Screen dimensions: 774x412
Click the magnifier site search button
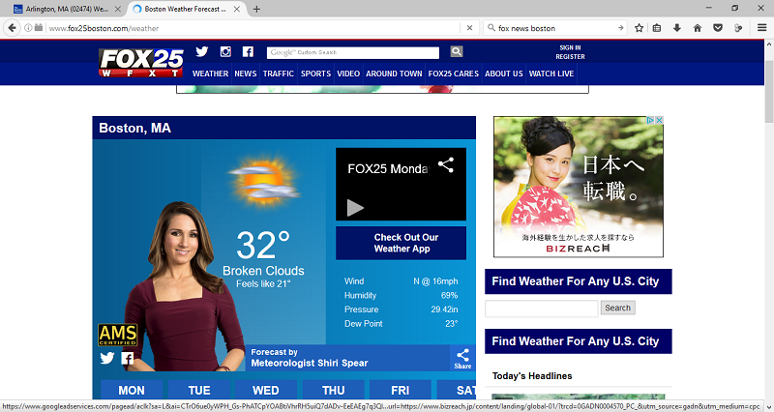point(457,51)
